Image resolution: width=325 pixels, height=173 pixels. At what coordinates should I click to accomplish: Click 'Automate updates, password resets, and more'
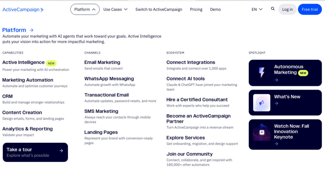click(x=120, y=101)
